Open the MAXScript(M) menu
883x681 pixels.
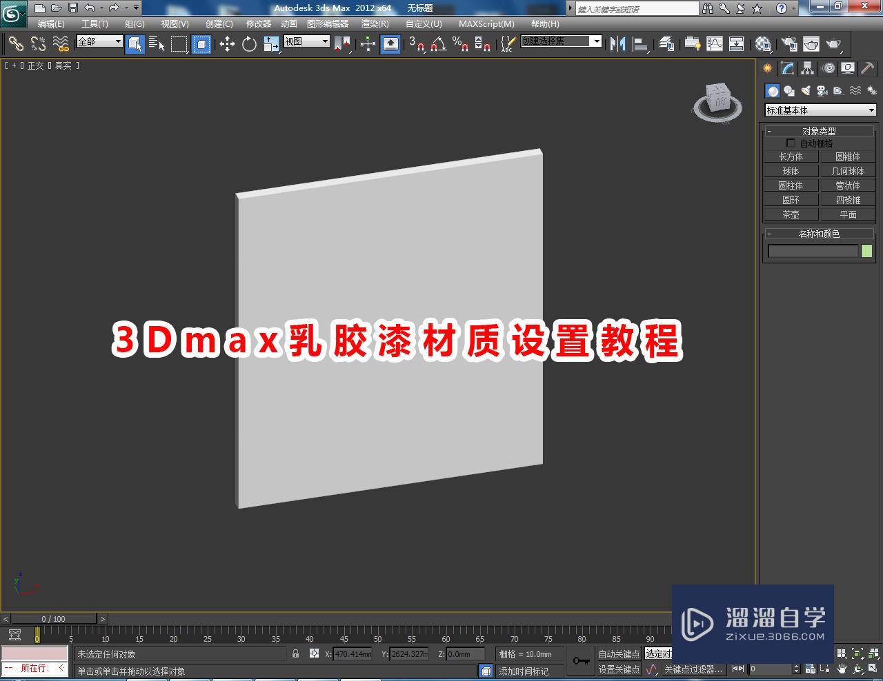coord(486,23)
